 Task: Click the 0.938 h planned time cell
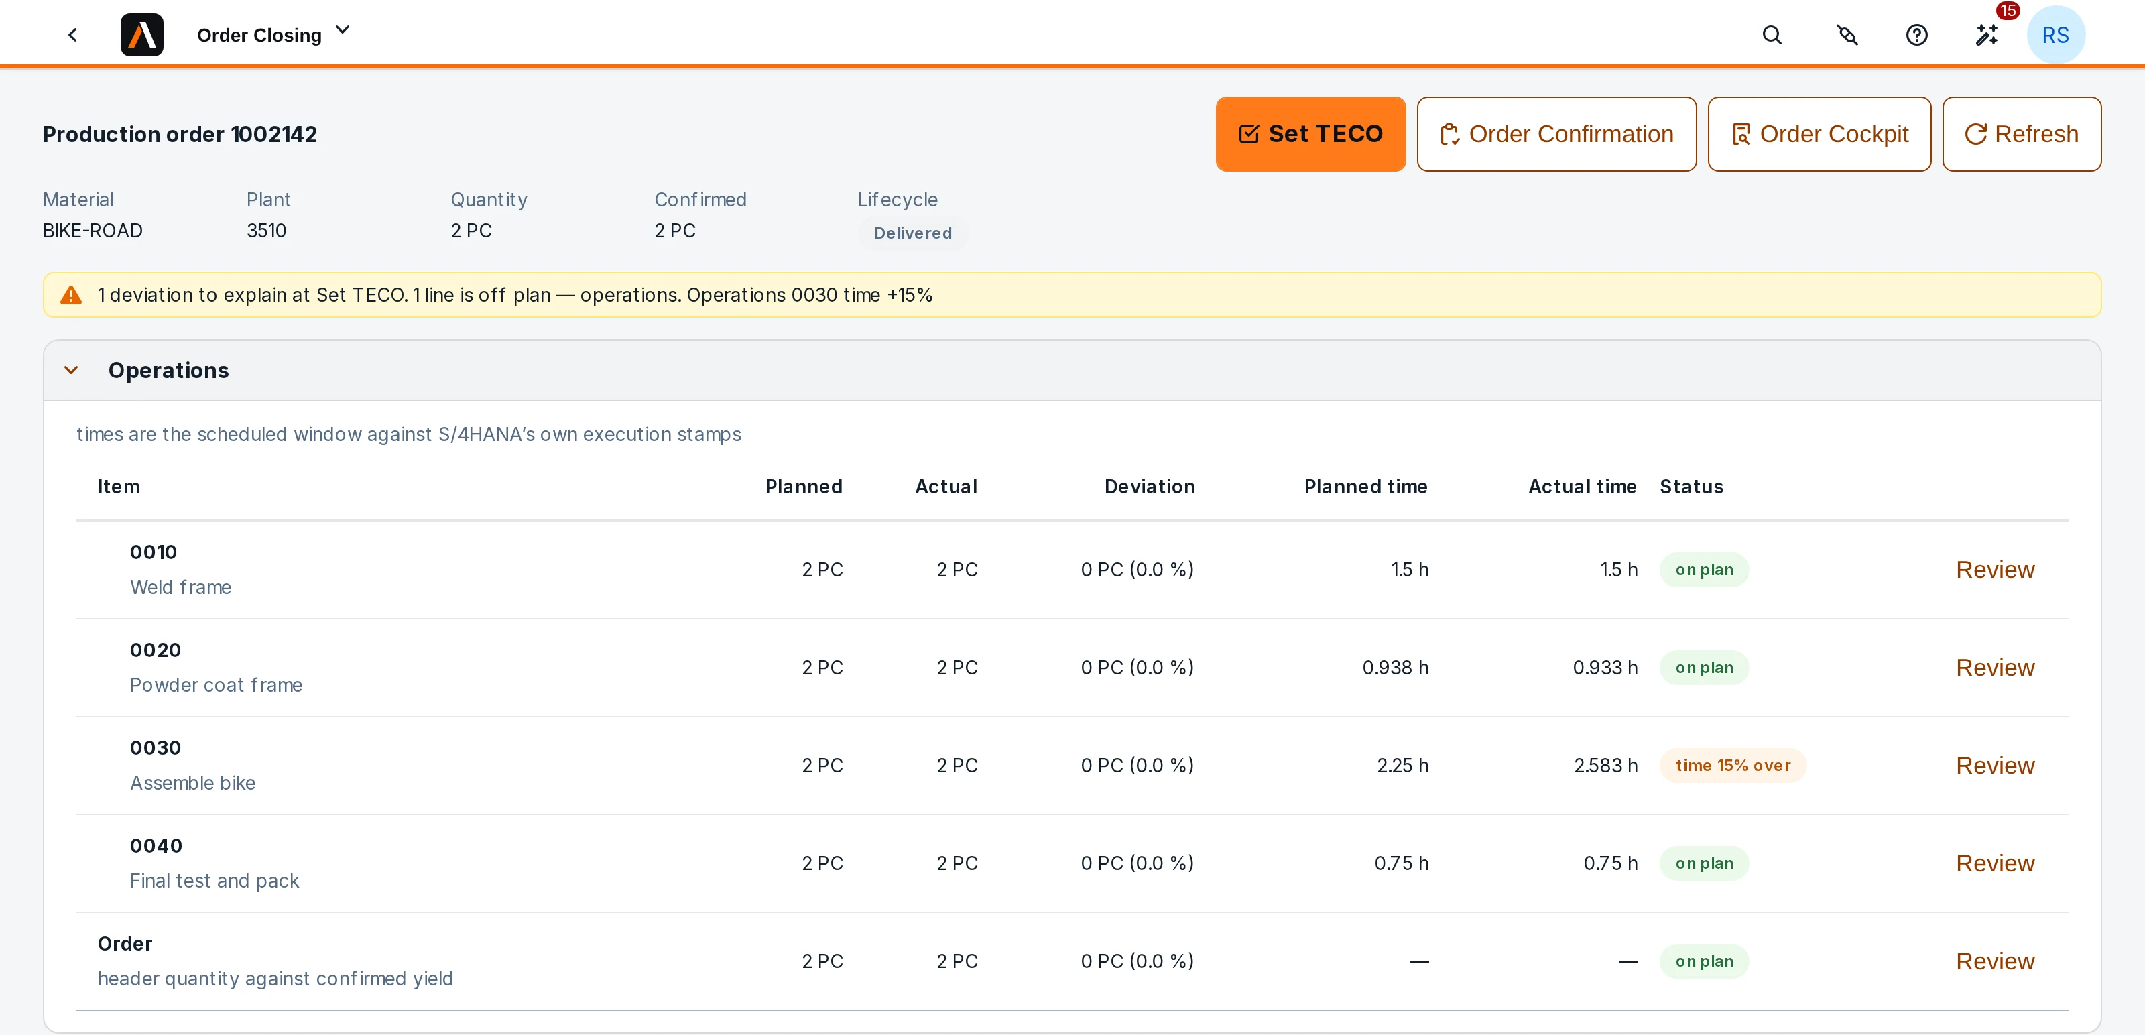click(x=1395, y=668)
